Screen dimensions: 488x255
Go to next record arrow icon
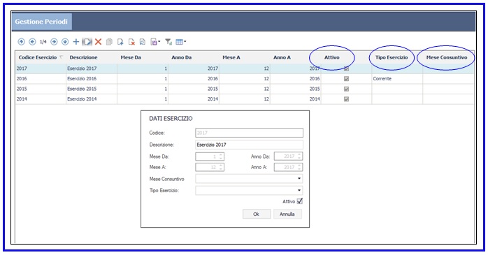[54, 42]
